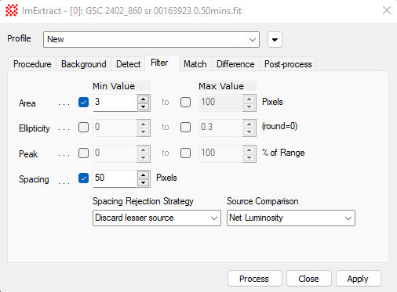Viewport: 397px width, 292px height.
Task: Click the Process button
Action: pyautogui.click(x=255, y=279)
